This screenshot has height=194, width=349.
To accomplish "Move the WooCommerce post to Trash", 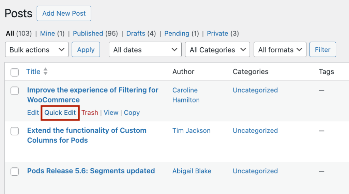I will pos(90,113).
